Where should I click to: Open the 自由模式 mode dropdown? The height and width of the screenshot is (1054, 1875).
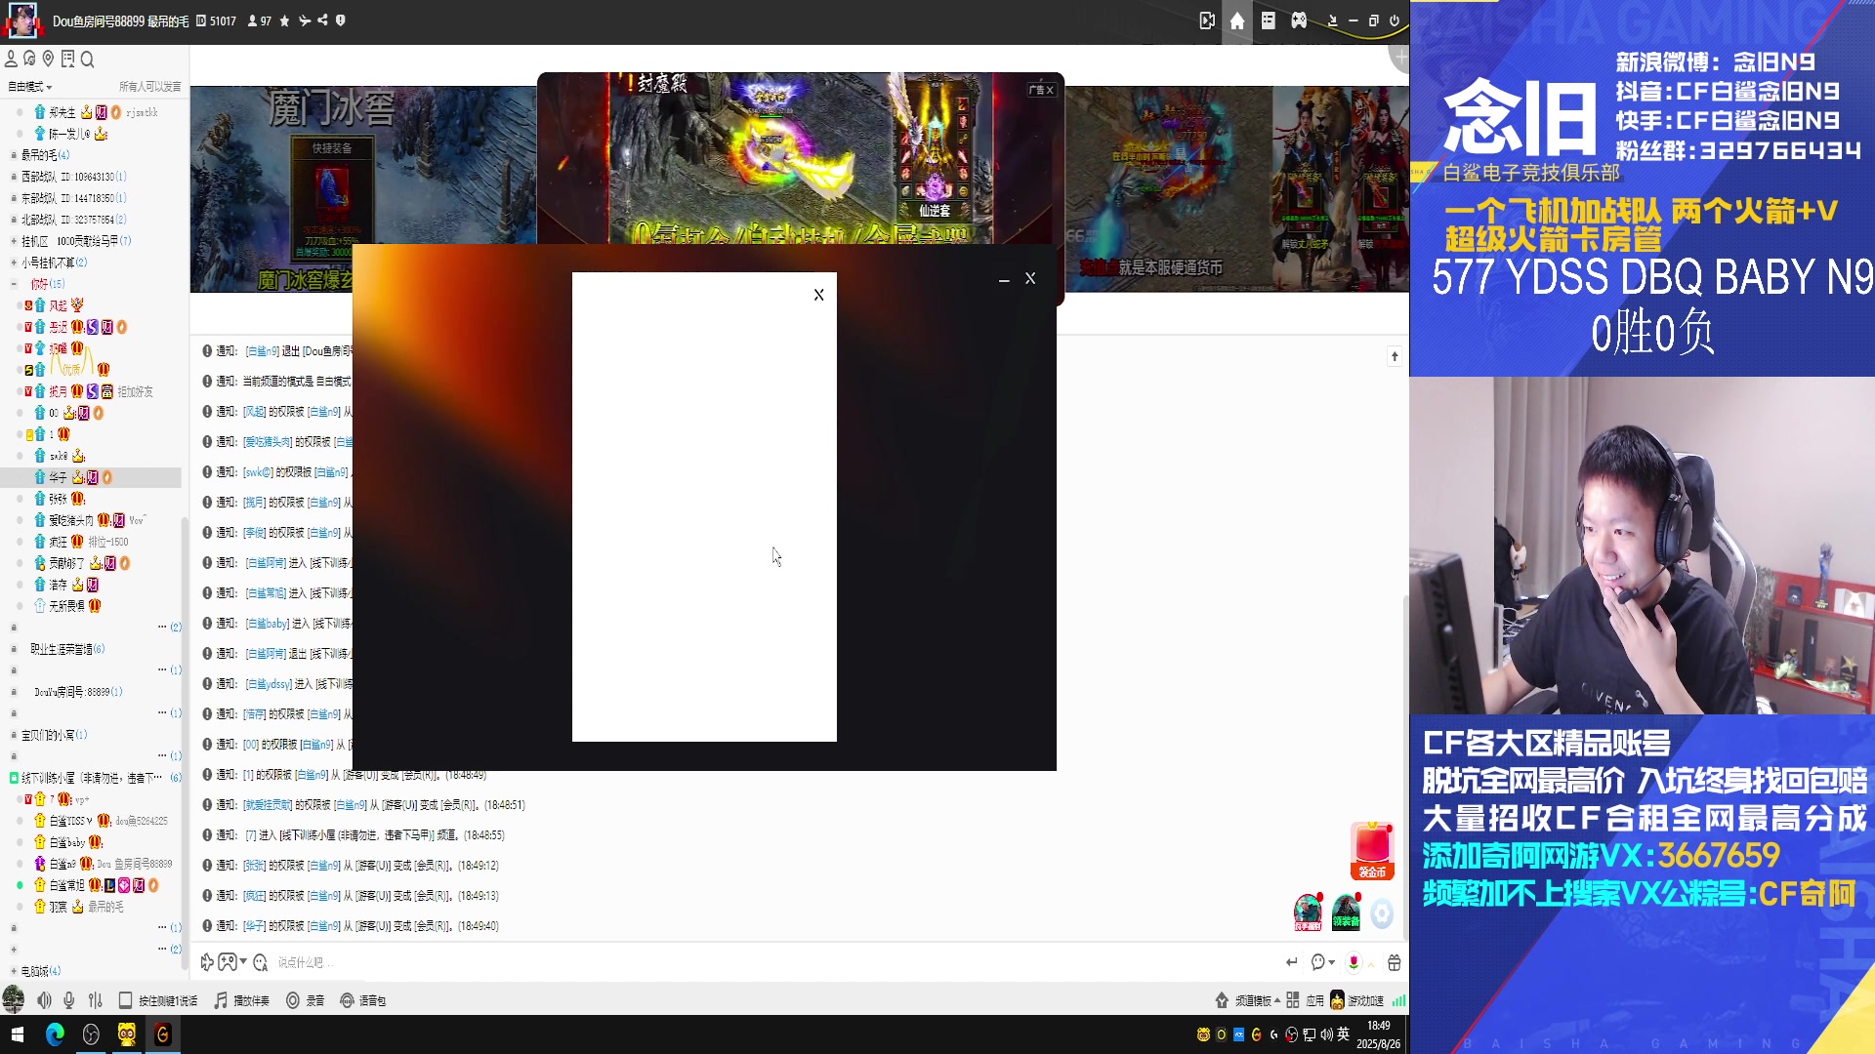[29, 87]
